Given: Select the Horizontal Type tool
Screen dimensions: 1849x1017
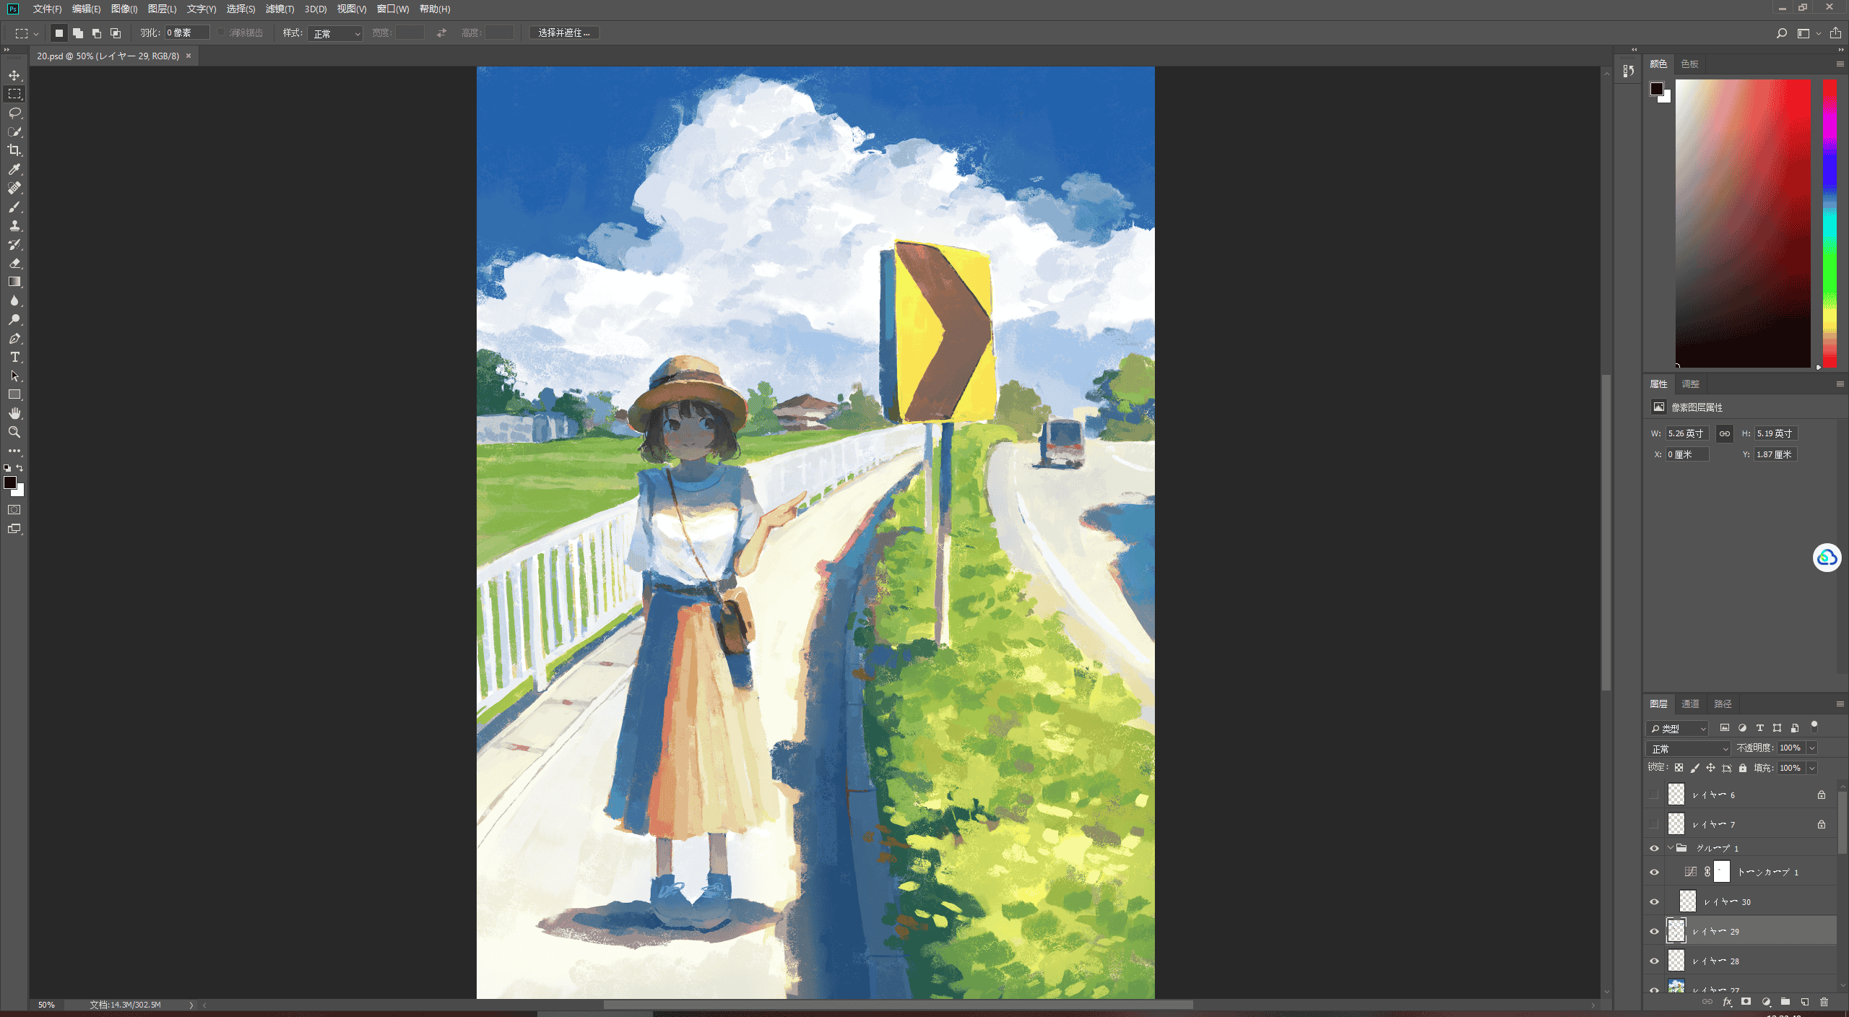Looking at the screenshot, I should pyautogui.click(x=14, y=357).
